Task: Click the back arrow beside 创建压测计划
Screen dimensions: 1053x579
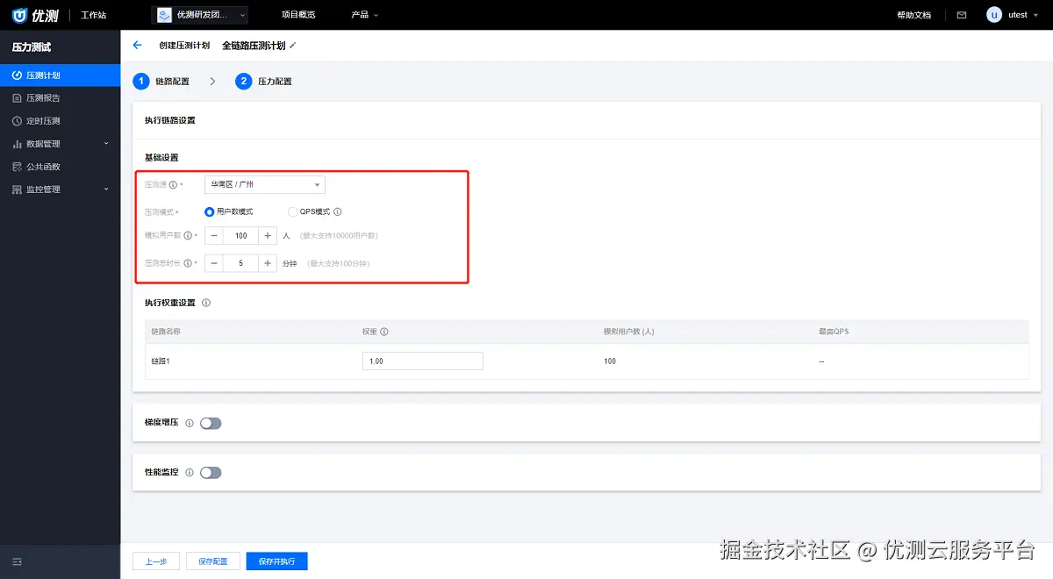Action: [137, 44]
